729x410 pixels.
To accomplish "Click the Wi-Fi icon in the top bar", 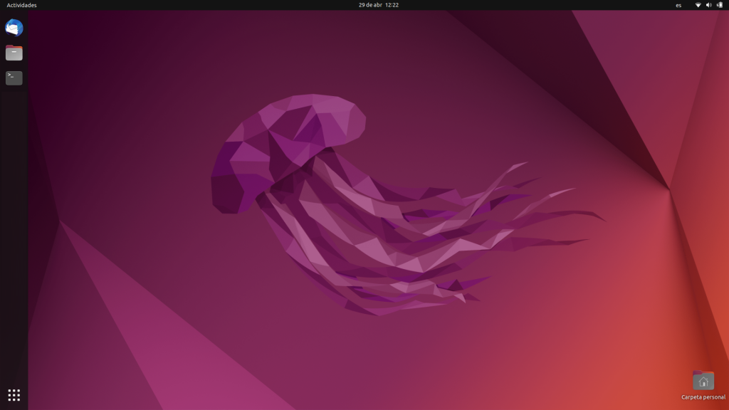I will [x=697, y=5].
